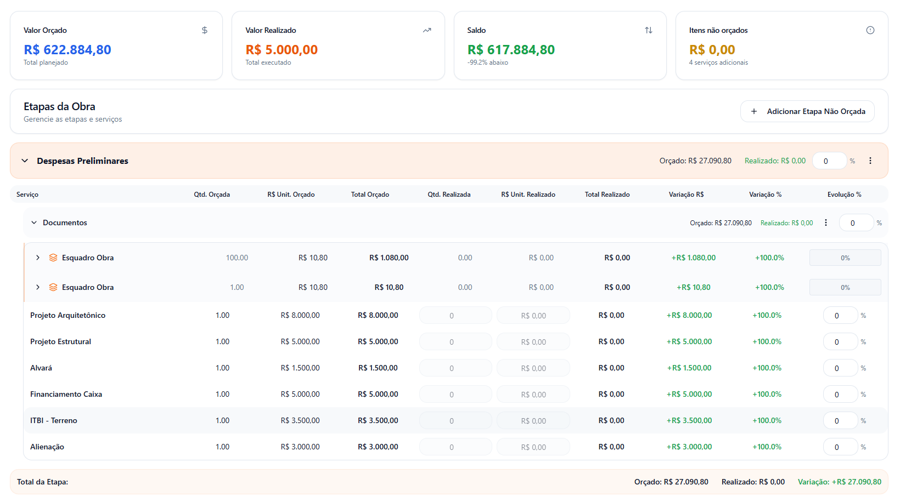The image size is (900, 502).
Task: Open Despesas Preliminares three-dot options menu
Action: point(870,161)
